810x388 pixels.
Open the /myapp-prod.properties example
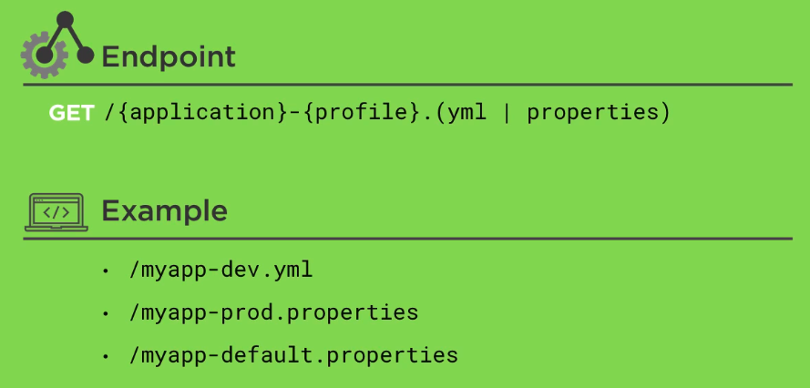[x=273, y=313]
